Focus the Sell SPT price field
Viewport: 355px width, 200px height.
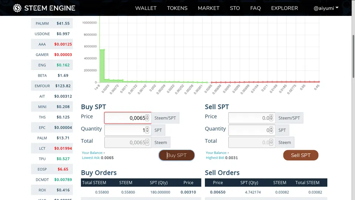(252, 118)
